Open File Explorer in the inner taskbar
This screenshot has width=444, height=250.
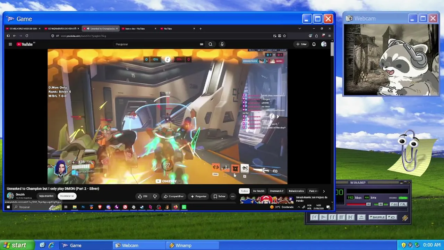pyautogui.click(x=75, y=207)
